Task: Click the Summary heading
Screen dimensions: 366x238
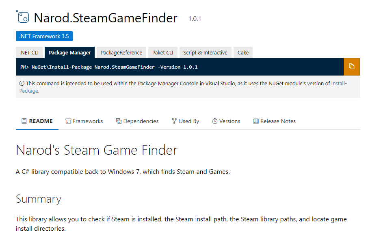Action: (39, 199)
